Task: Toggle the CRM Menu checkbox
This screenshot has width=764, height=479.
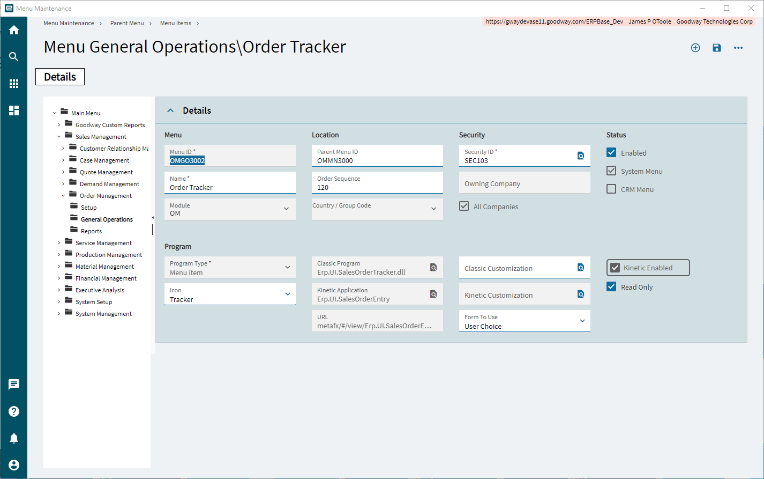Action: (x=611, y=189)
